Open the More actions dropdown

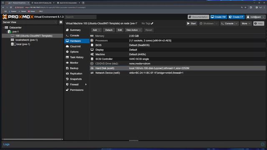(246, 23)
